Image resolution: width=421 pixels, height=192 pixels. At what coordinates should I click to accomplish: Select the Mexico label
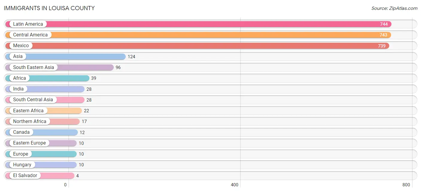click(x=21, y=46)
